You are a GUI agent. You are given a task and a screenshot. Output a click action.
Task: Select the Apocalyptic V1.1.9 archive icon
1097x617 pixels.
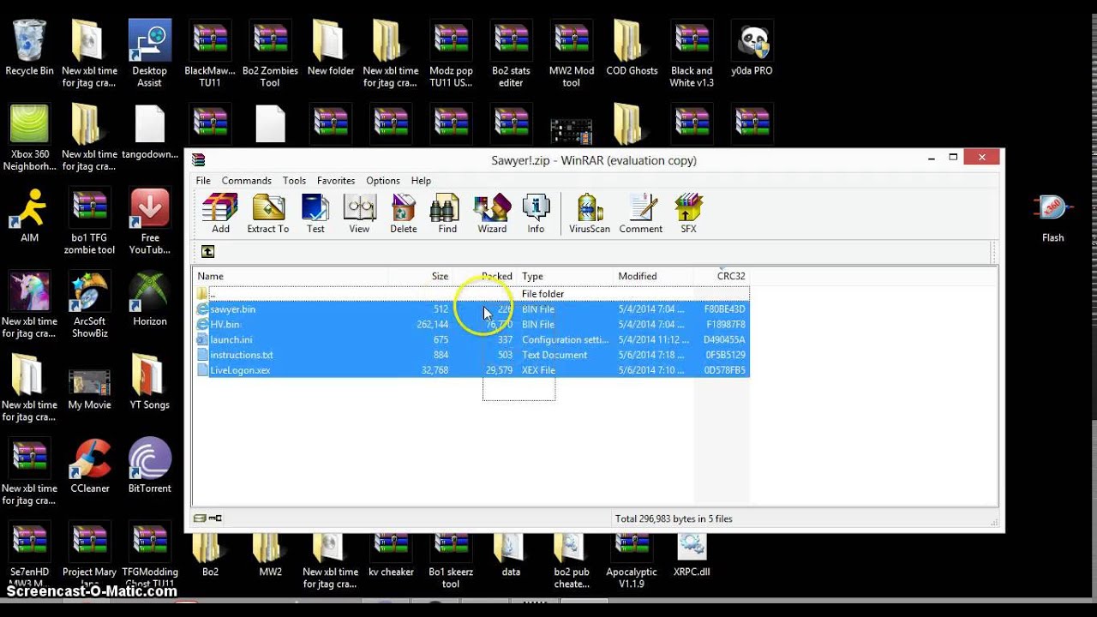point(632,560)
